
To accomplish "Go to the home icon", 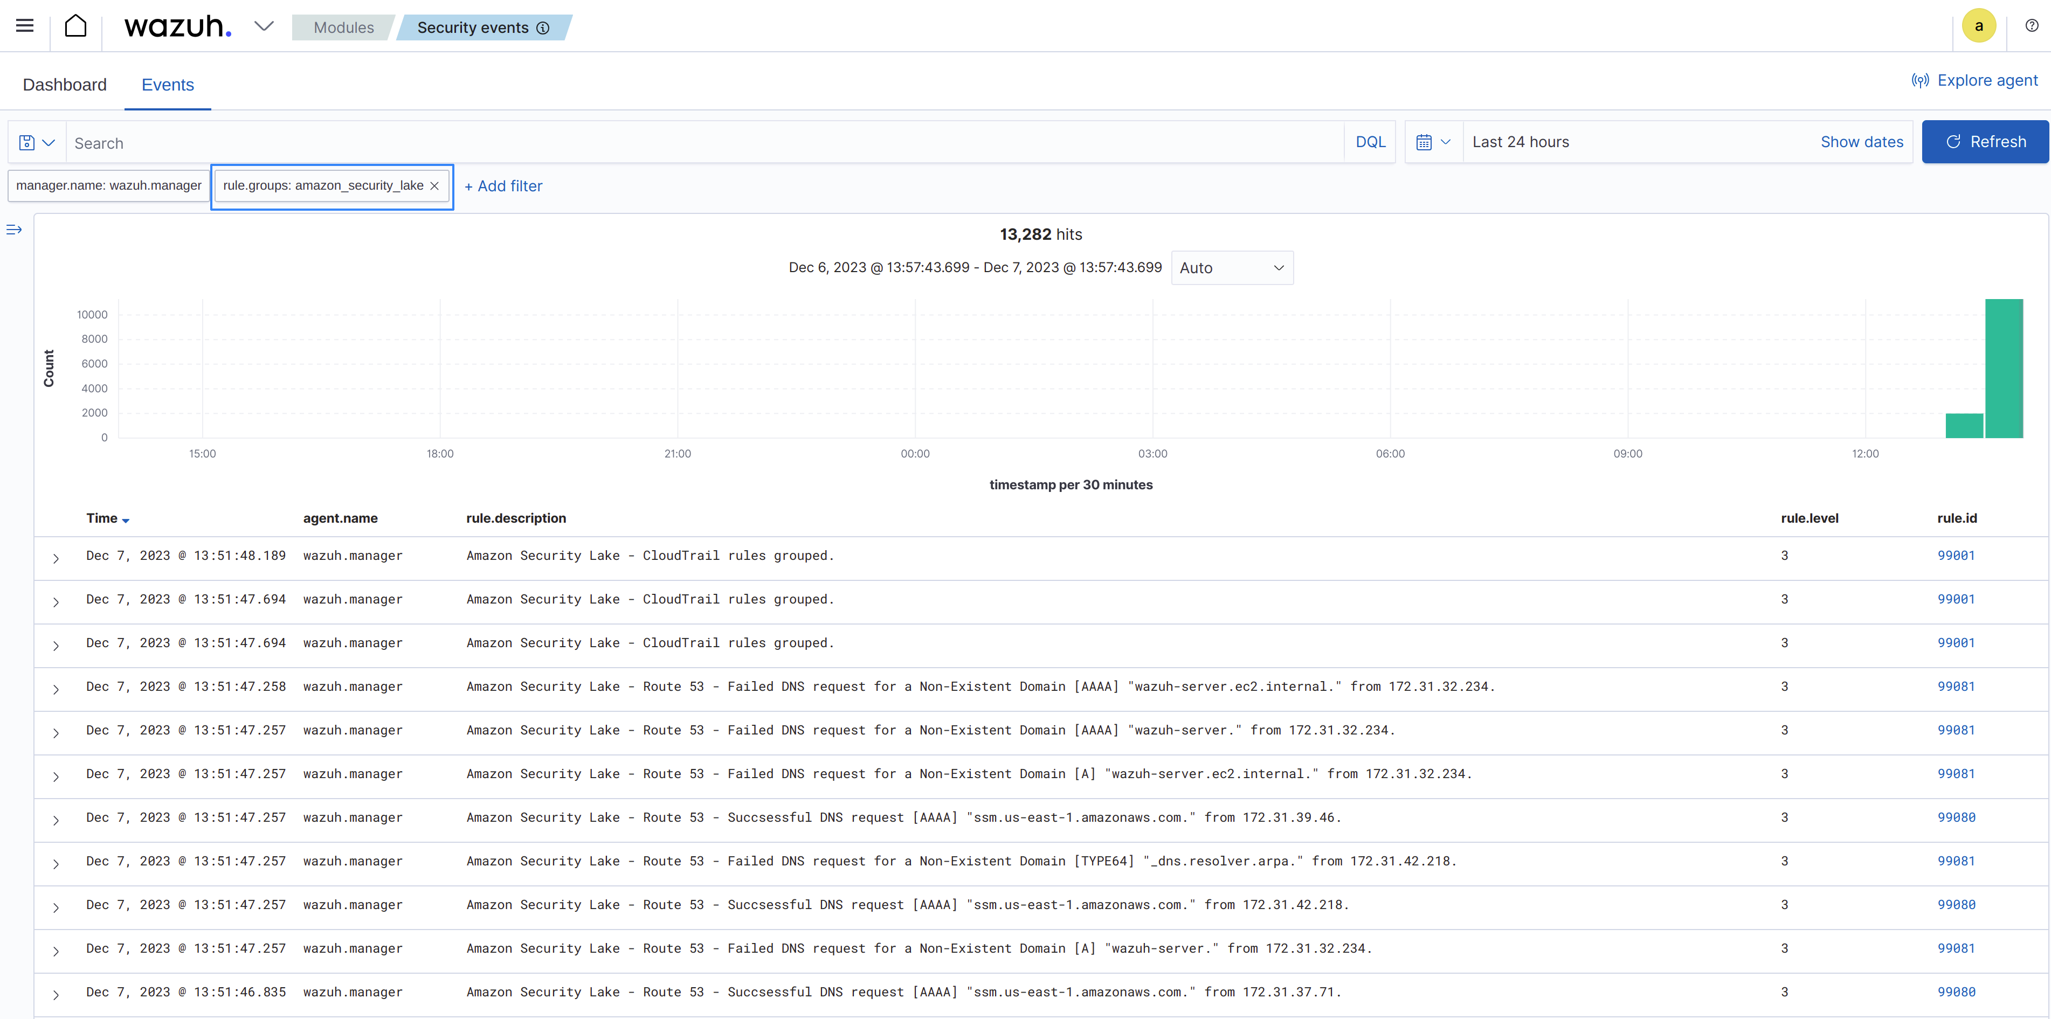I will point(75,25).
